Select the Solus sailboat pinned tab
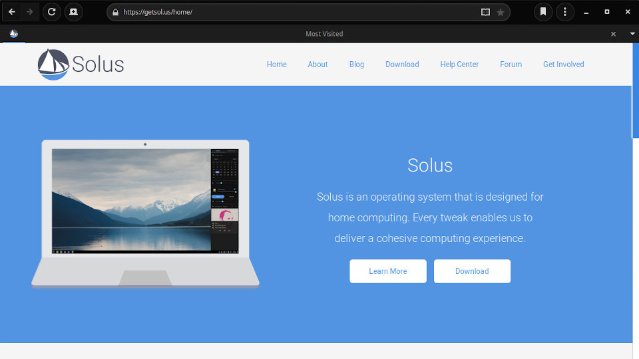Screen dimensions: 639x359 (x=14, y=34)
